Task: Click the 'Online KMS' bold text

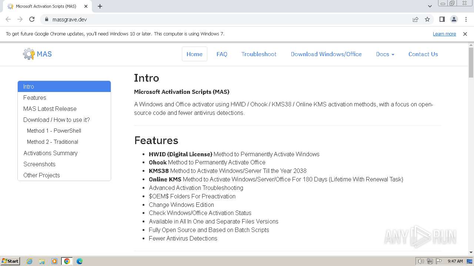Action: [165, 179]
